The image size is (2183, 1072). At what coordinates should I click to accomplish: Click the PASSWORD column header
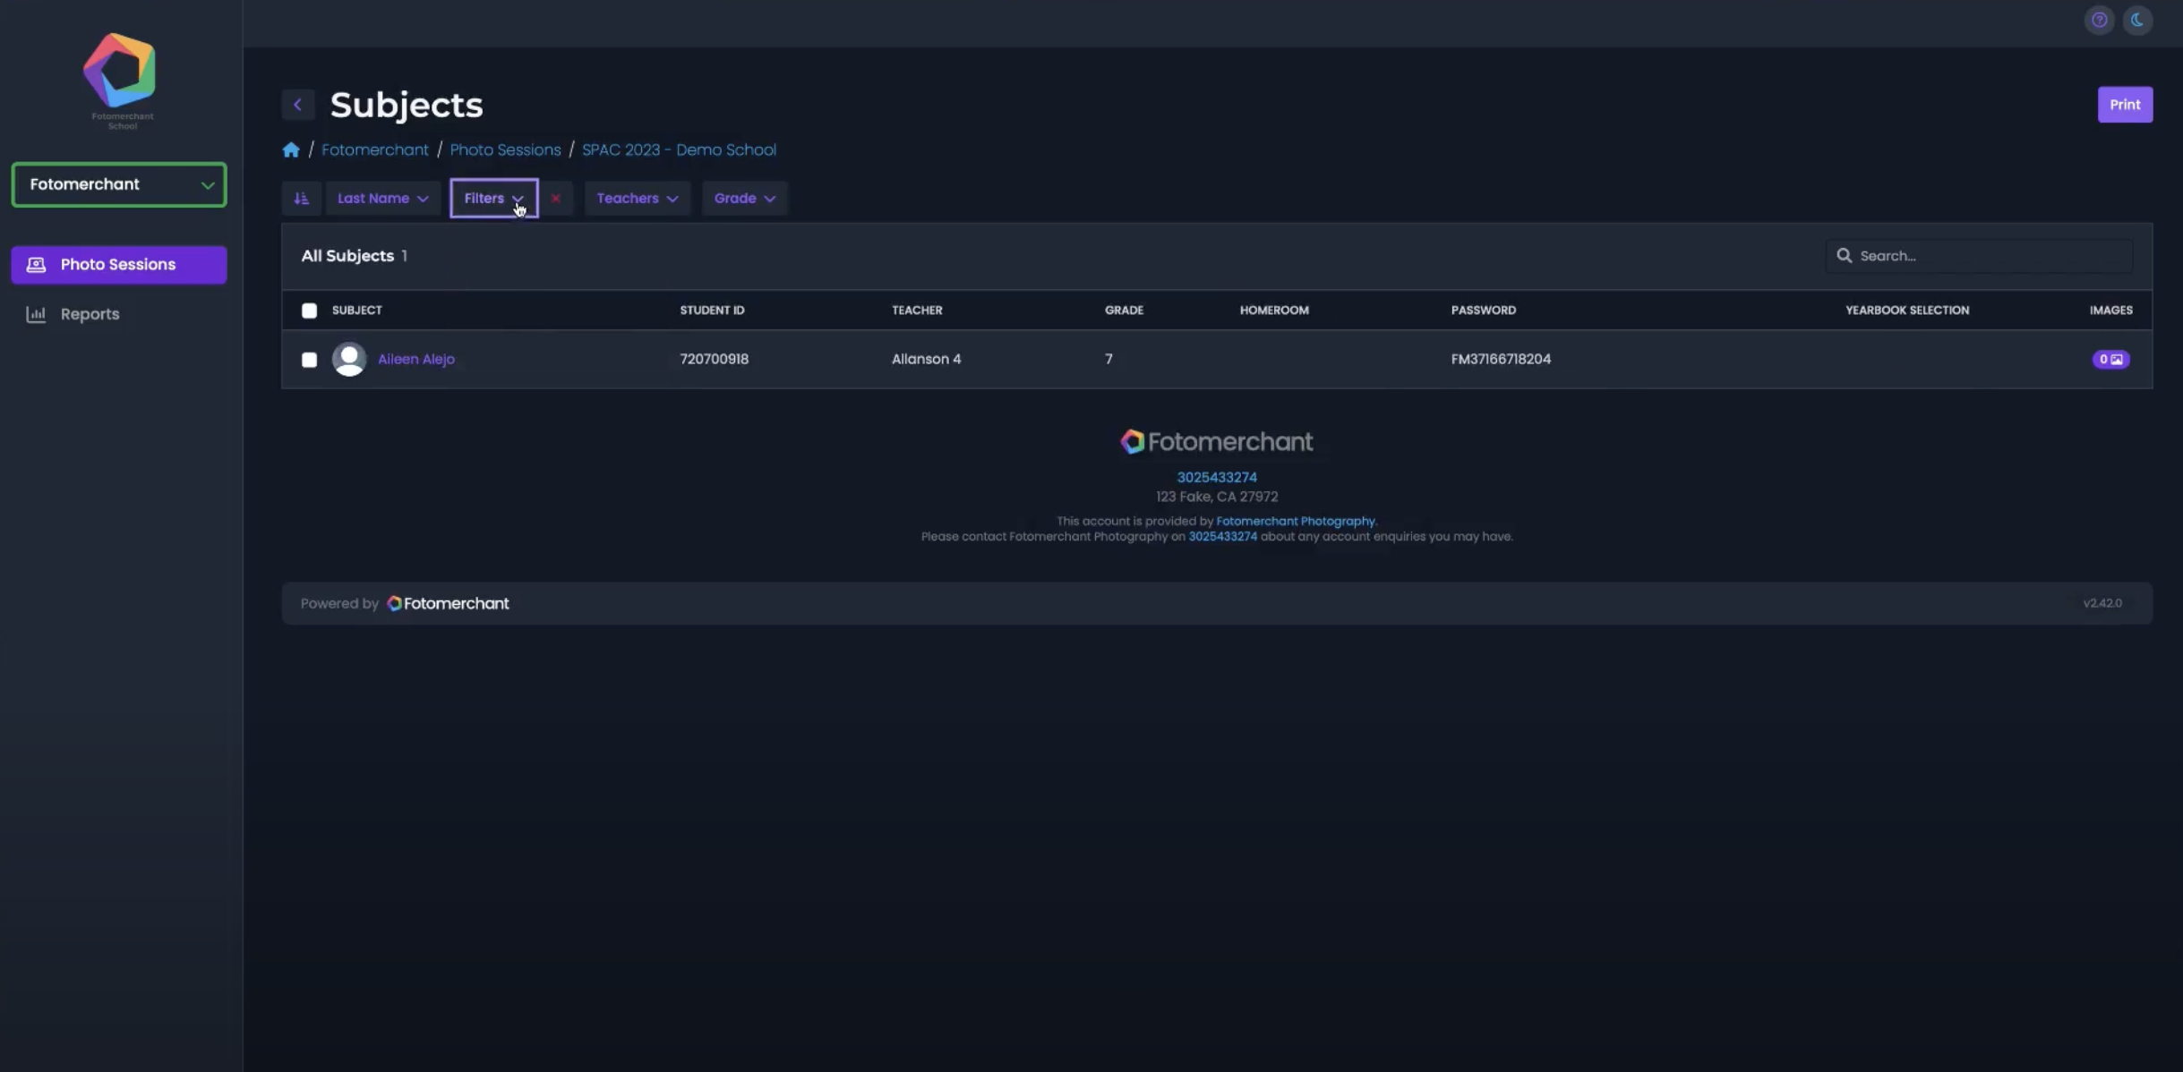pyautogui.click(x=1484, y=311)
